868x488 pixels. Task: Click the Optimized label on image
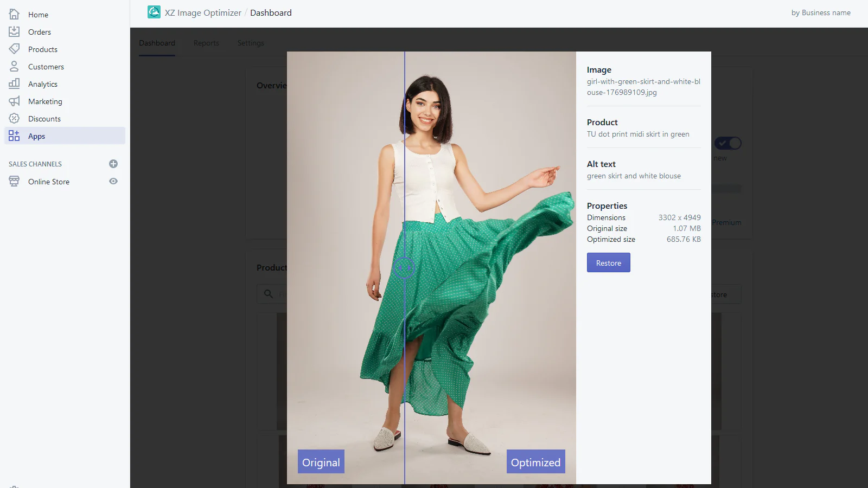pyautogui.click(x=535, y=462)
